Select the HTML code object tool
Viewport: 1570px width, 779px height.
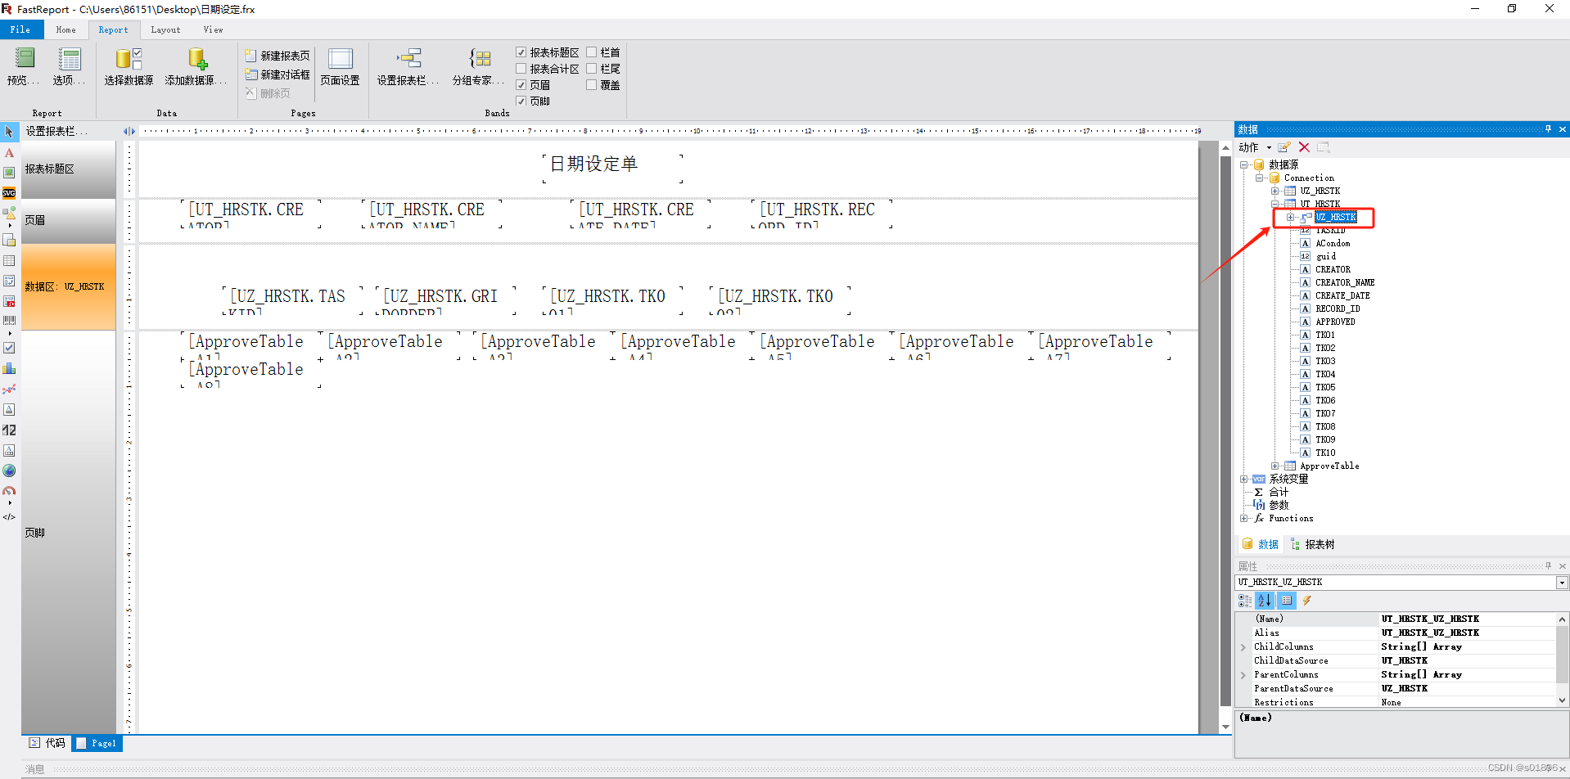click(x=9, y=517)
